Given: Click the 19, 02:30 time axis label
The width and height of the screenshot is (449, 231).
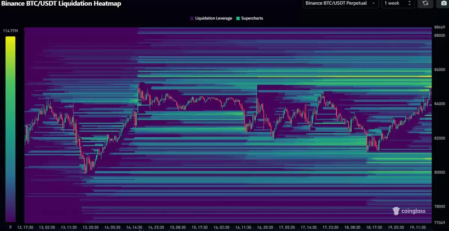Looking at the screenshot, I should click(x=396, y=227).
